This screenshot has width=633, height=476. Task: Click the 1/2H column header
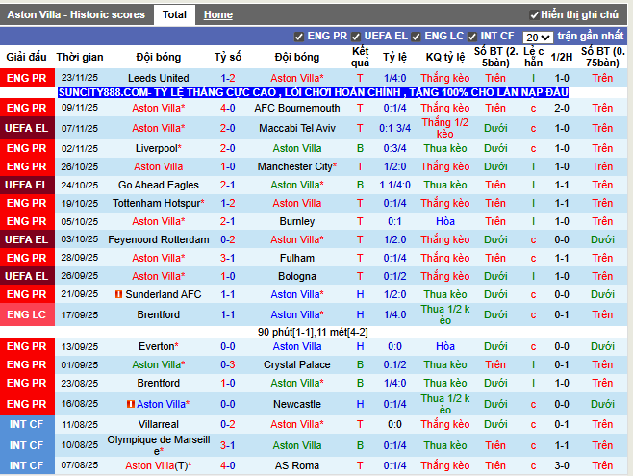coord(562,58)
